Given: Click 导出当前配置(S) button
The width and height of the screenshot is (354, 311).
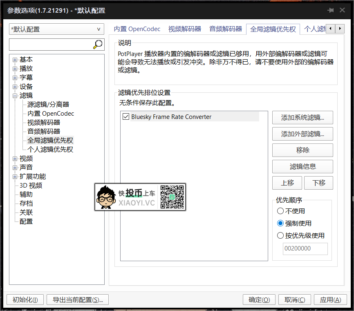Looking at the screenshot, I should coord(77,300).
